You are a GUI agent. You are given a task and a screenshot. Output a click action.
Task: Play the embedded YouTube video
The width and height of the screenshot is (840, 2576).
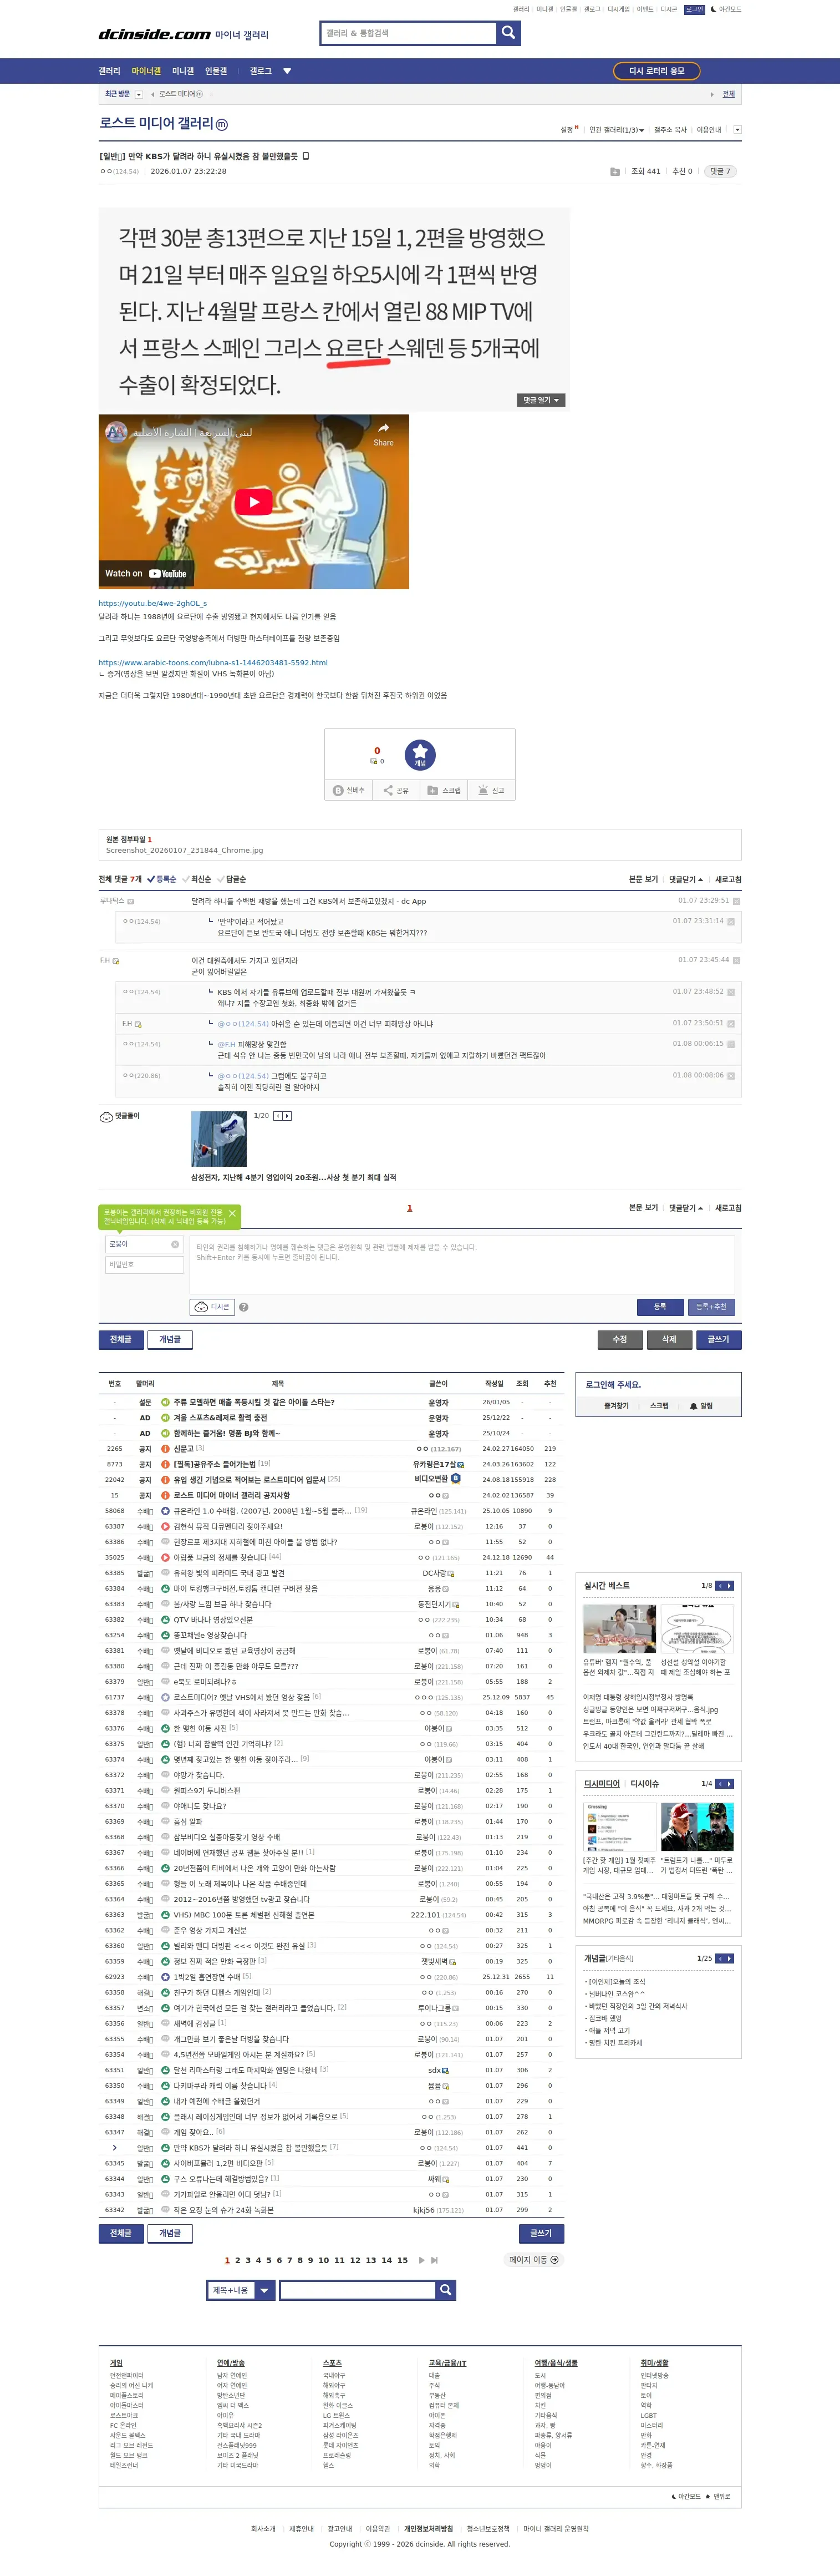pyautogui.click(x=254, y=502)
